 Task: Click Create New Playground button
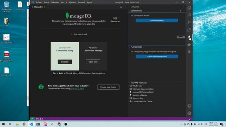(x=157, y=56)
